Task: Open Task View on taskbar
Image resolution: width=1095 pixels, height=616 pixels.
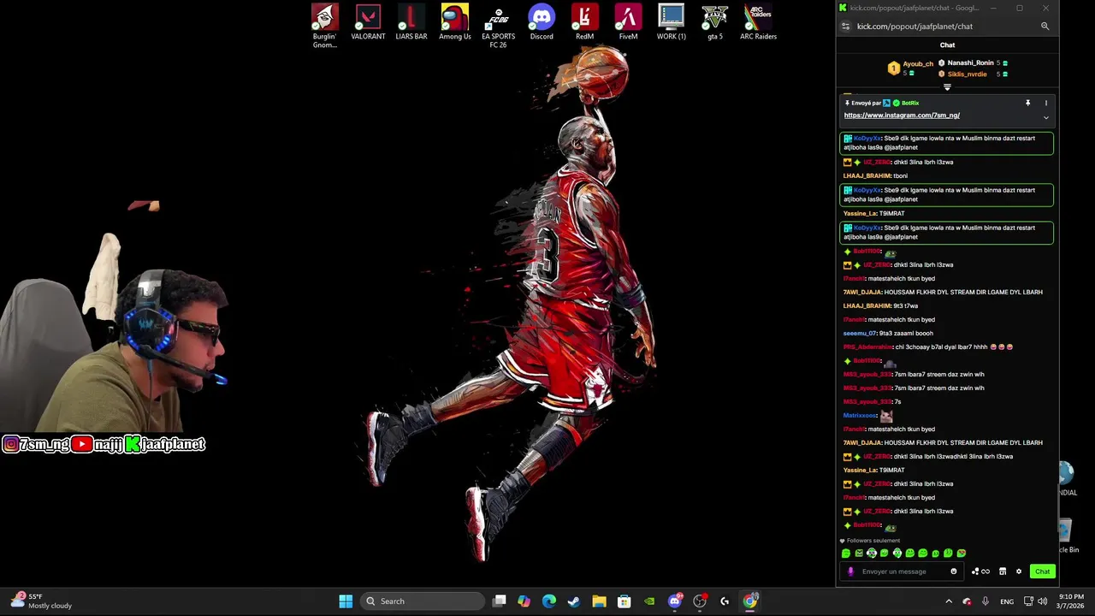Action: 500,601
